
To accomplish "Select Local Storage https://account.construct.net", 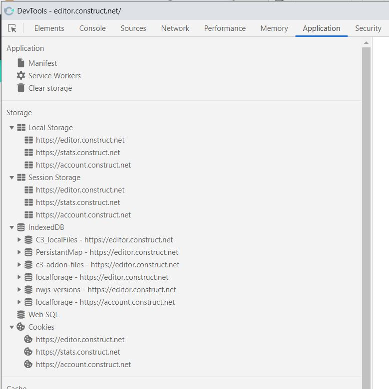I will (x=83, y=165).
